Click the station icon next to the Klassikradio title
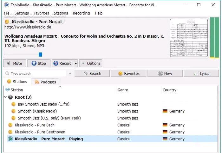 pos(7,22)
